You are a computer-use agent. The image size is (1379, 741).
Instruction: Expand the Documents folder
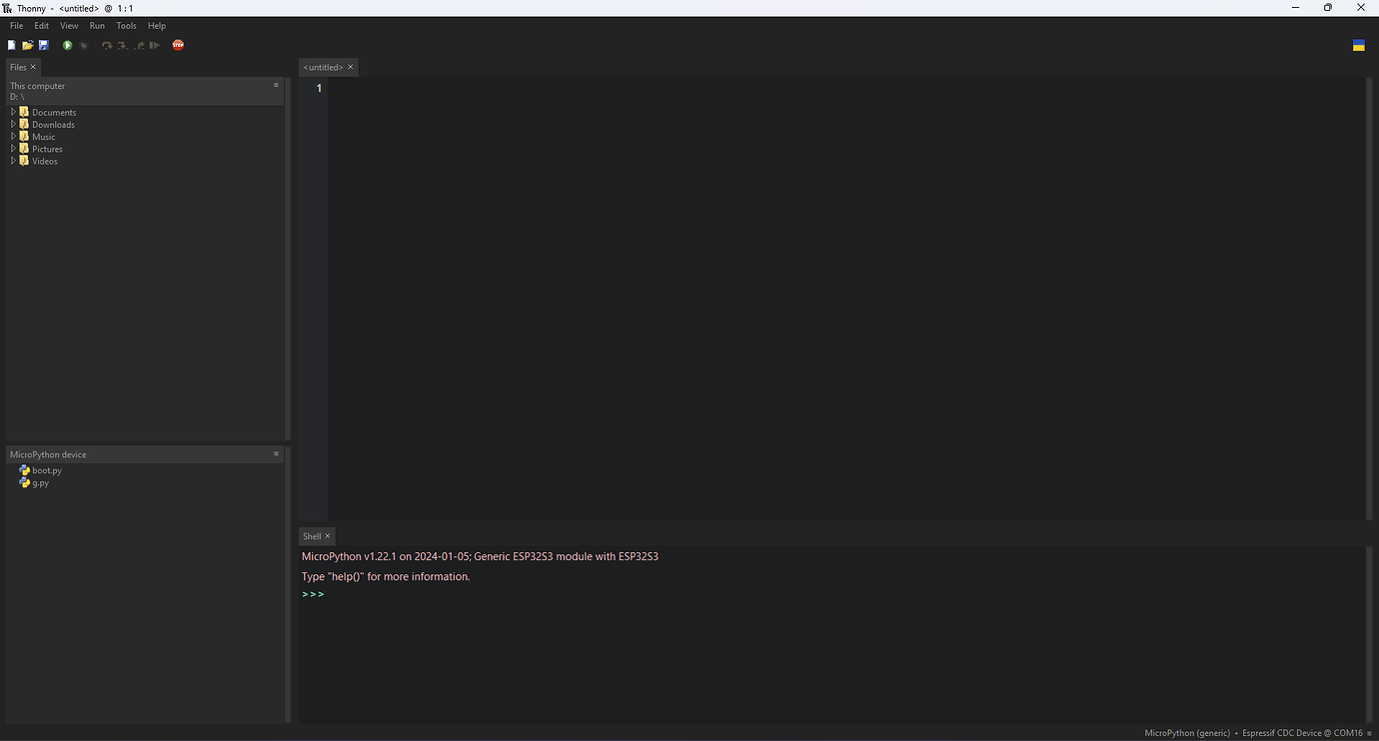[13, 111]
